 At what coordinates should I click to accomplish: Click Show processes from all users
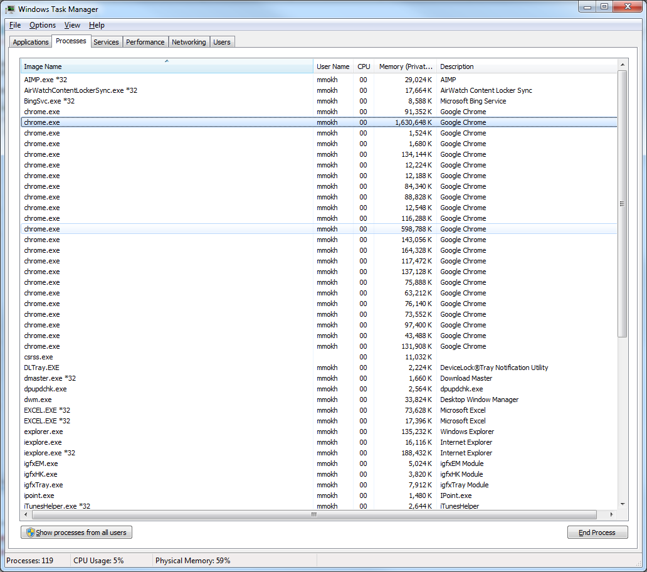(76, 532)
